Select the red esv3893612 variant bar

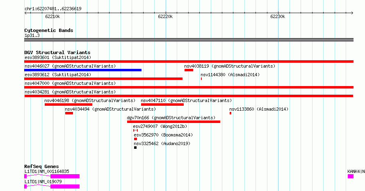(103, 79)
